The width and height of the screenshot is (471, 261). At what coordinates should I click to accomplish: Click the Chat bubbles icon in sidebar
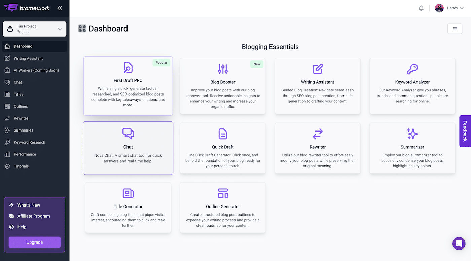coord(7,82)
